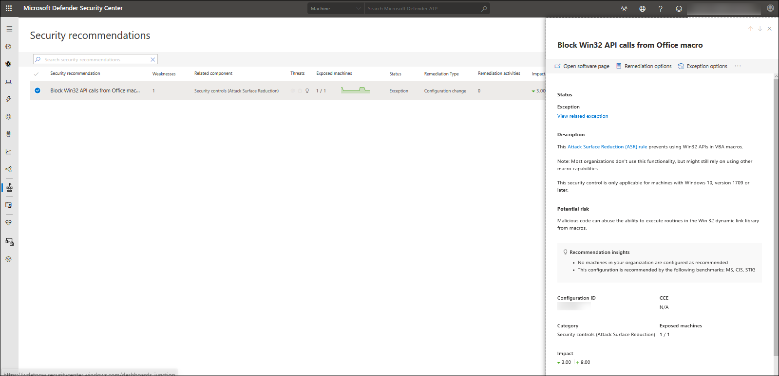Open the laptop Machines list icon in sidebar
The image size is (779, 376).
8,82
